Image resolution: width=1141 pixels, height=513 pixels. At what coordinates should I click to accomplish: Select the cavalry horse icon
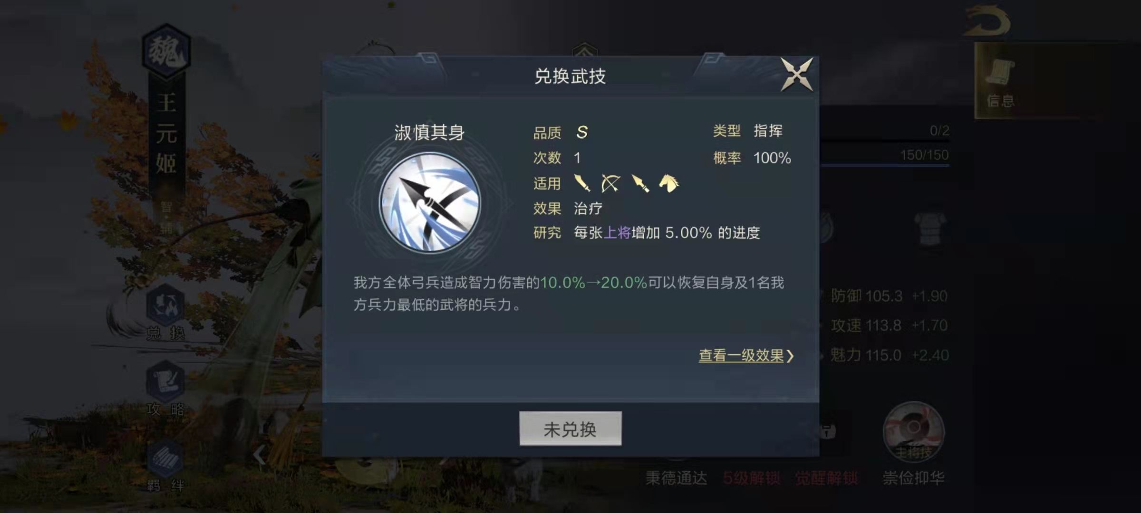click(669, 183)
